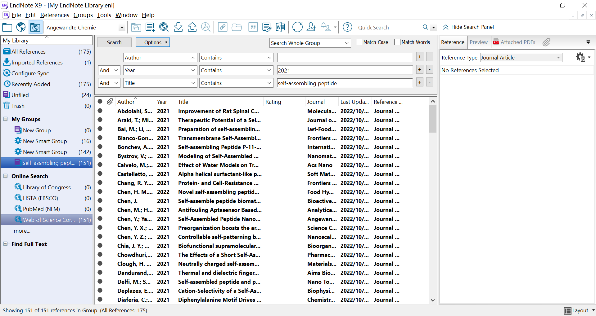Screen dimensions: 596x316
Task: Open the Tools menu
Action: click(104, 15)
